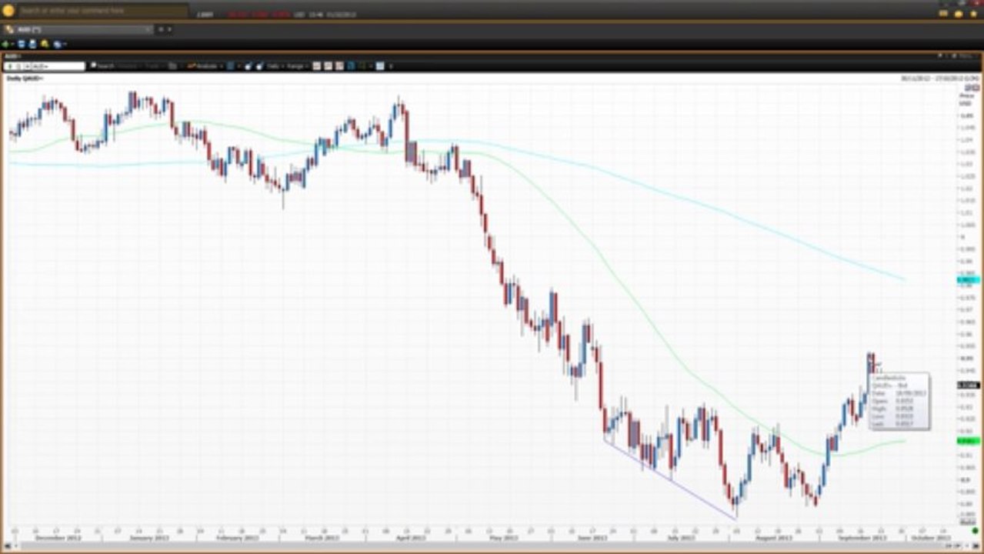
Task: Click the first drawing tool icon
Action: pyautogui.click(x=248, y=66)
